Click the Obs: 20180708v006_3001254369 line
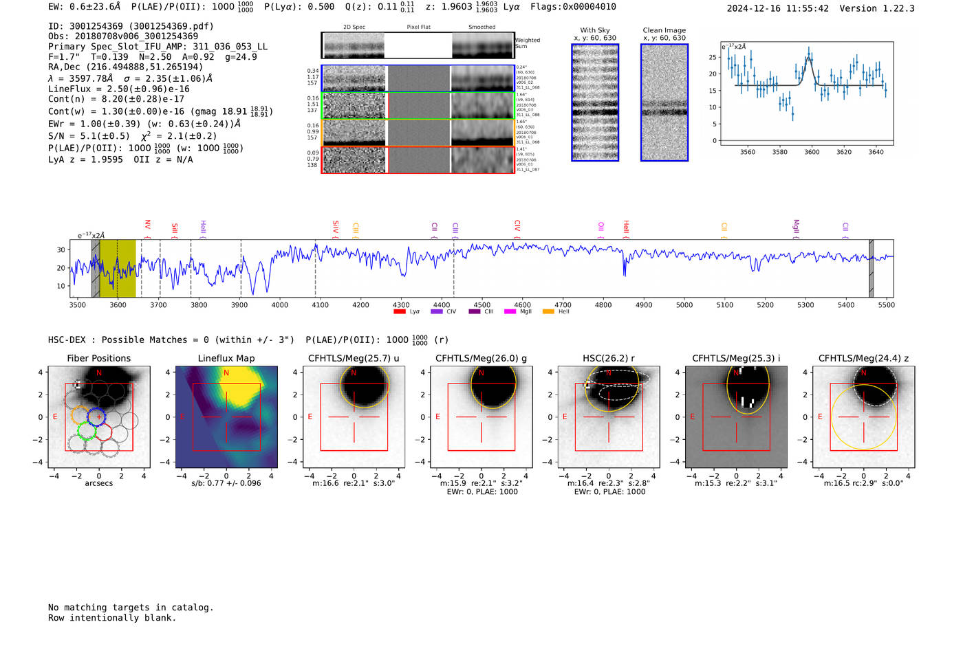This screenshot has width=963, height=655. [123, 36]
